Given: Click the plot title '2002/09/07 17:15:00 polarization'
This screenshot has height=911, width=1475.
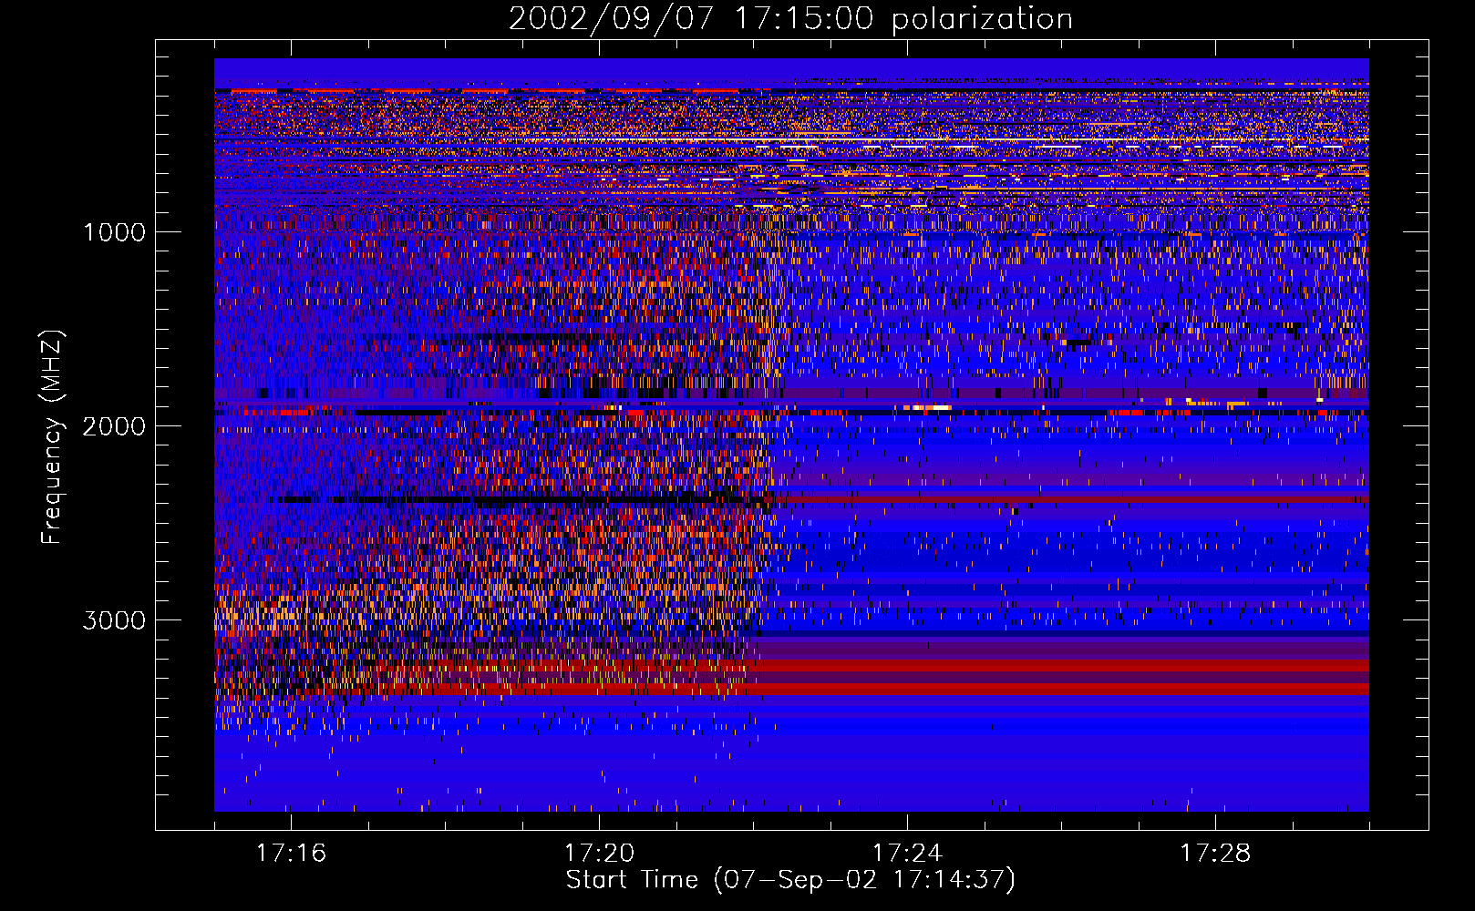Looking at the screenshot, I should (790, 18).
